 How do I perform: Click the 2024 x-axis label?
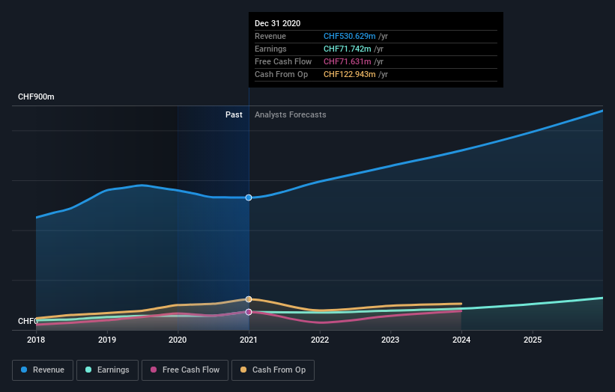coord(461,340)
